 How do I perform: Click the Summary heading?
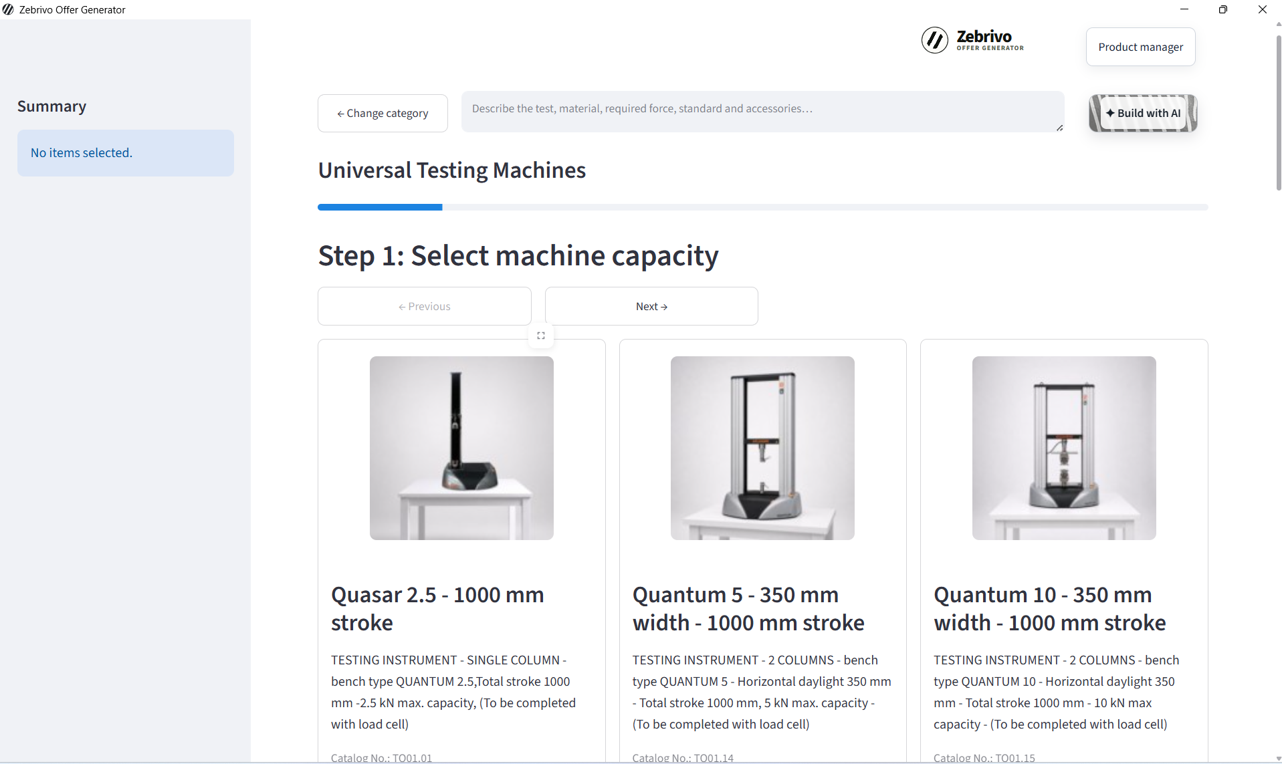tap(51, 106)
